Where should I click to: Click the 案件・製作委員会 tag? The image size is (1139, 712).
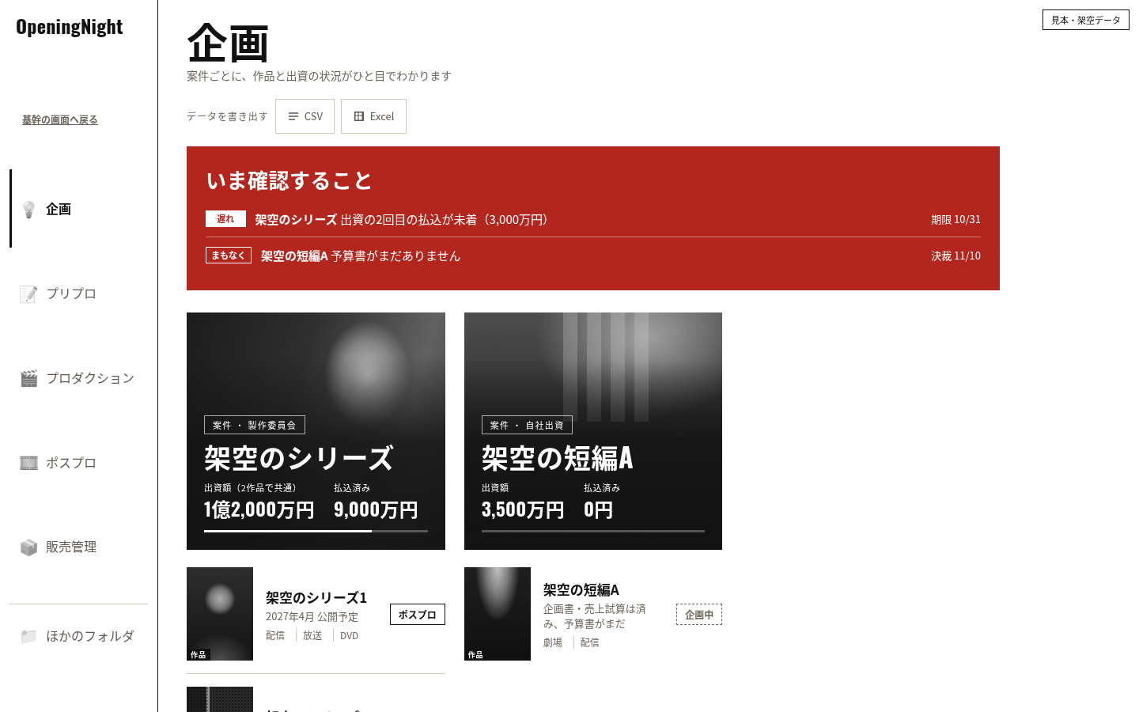coord(255,425)
